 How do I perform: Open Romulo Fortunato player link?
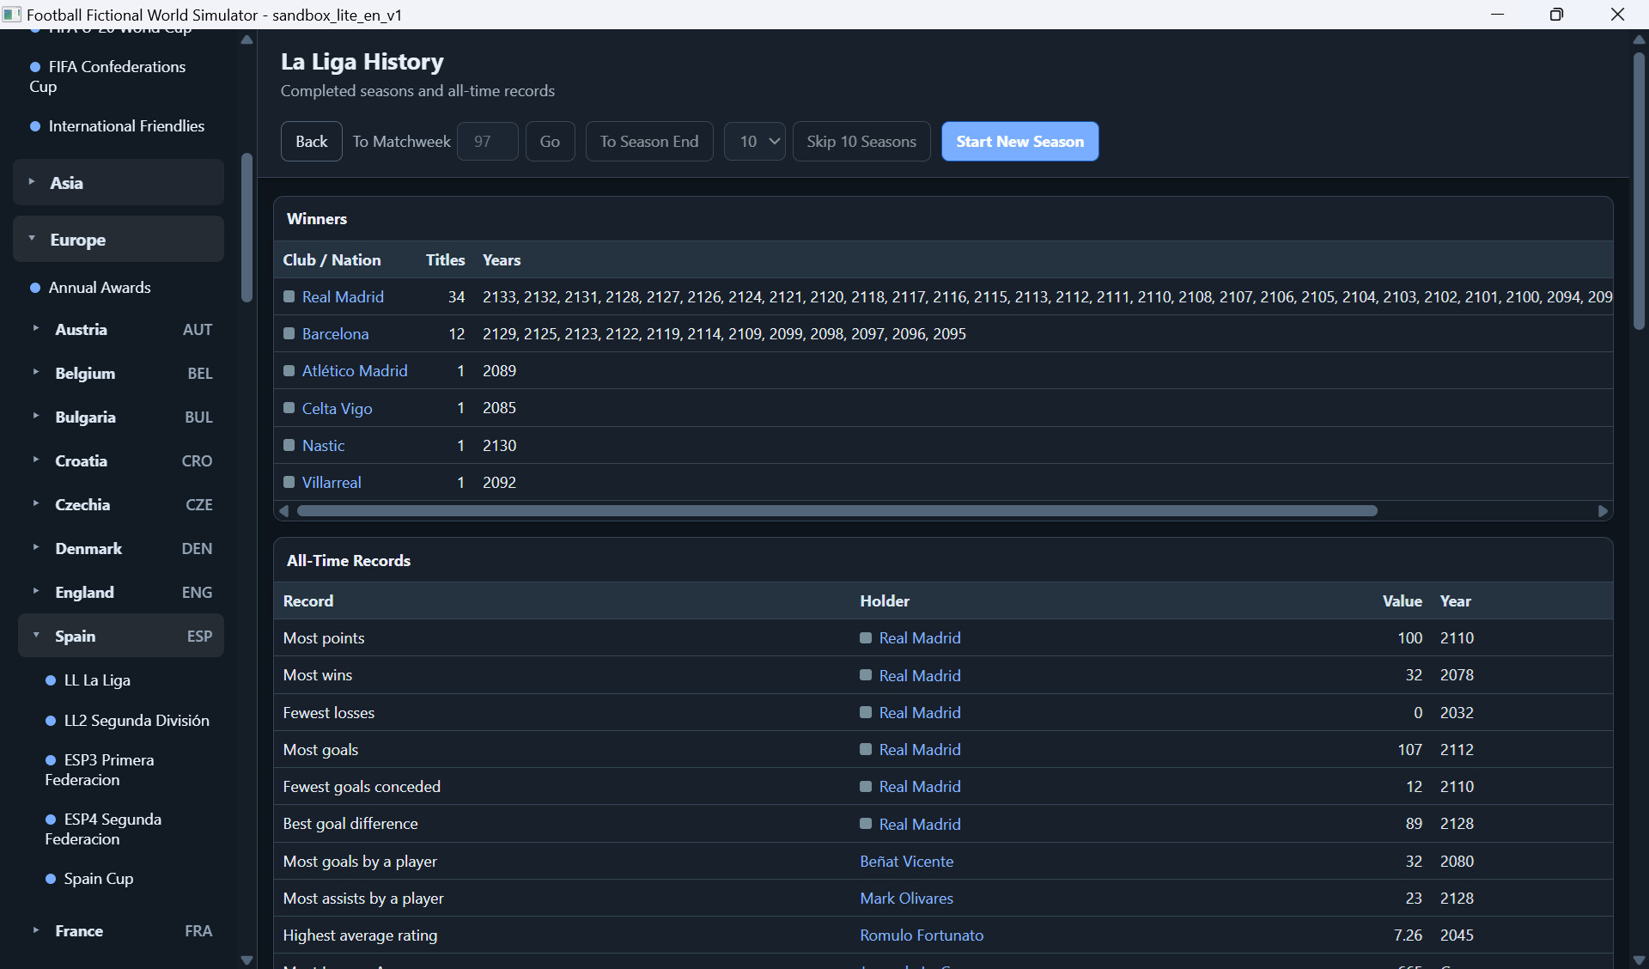tap(922, 935)
